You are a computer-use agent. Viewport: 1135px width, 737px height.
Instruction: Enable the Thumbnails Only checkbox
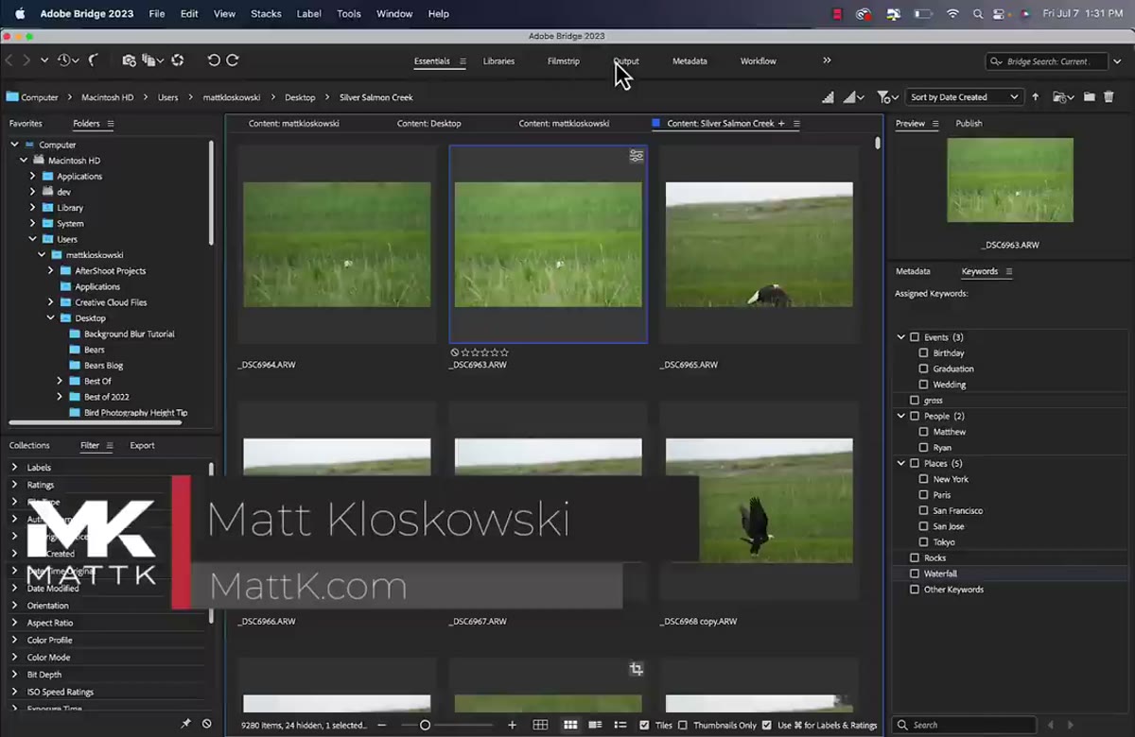[x=683, y=725]
